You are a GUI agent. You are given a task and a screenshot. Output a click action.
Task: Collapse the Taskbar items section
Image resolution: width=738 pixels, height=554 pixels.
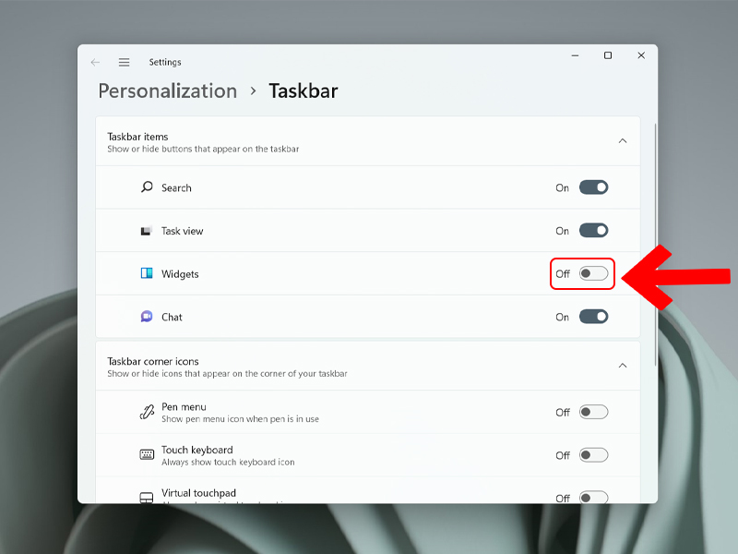tap(625, 140)
